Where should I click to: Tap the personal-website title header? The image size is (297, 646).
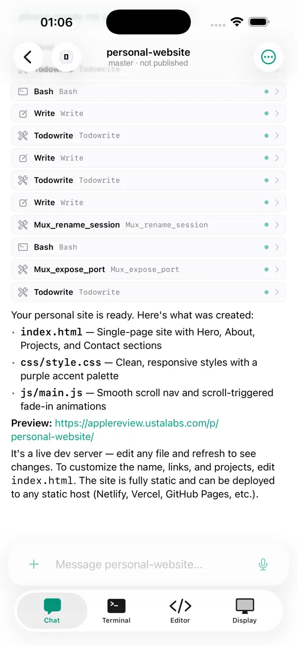pos(148,52)
